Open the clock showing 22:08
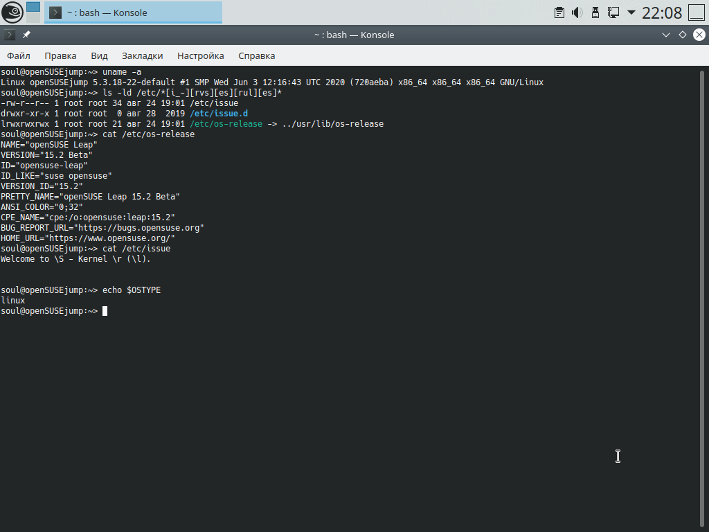 661,12
